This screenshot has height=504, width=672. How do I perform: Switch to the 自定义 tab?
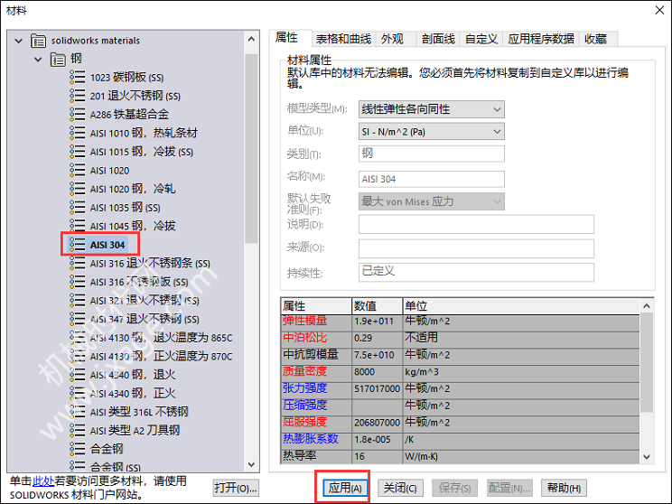(481, 39)
